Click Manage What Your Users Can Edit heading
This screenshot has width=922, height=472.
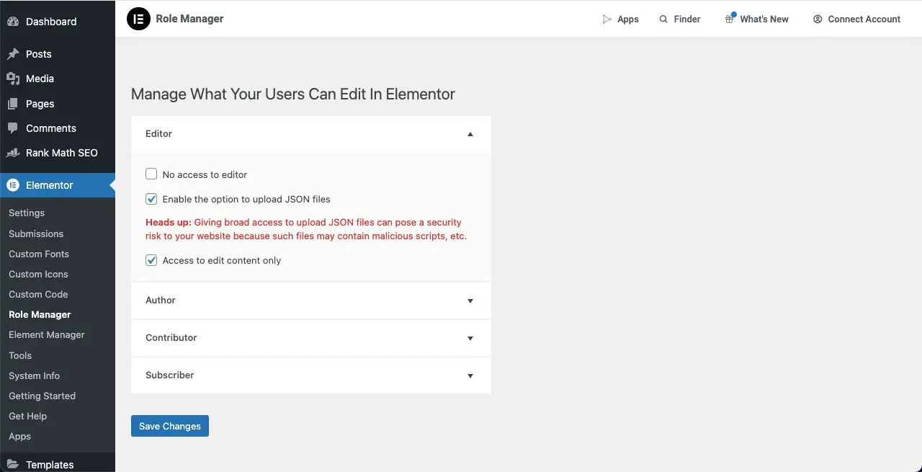[293, 94]
